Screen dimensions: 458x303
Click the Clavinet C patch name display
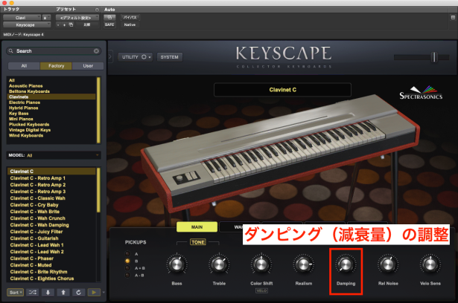tap(282, 90)
